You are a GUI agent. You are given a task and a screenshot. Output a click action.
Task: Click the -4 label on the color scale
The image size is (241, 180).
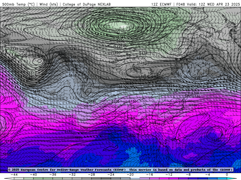[208, 175]
